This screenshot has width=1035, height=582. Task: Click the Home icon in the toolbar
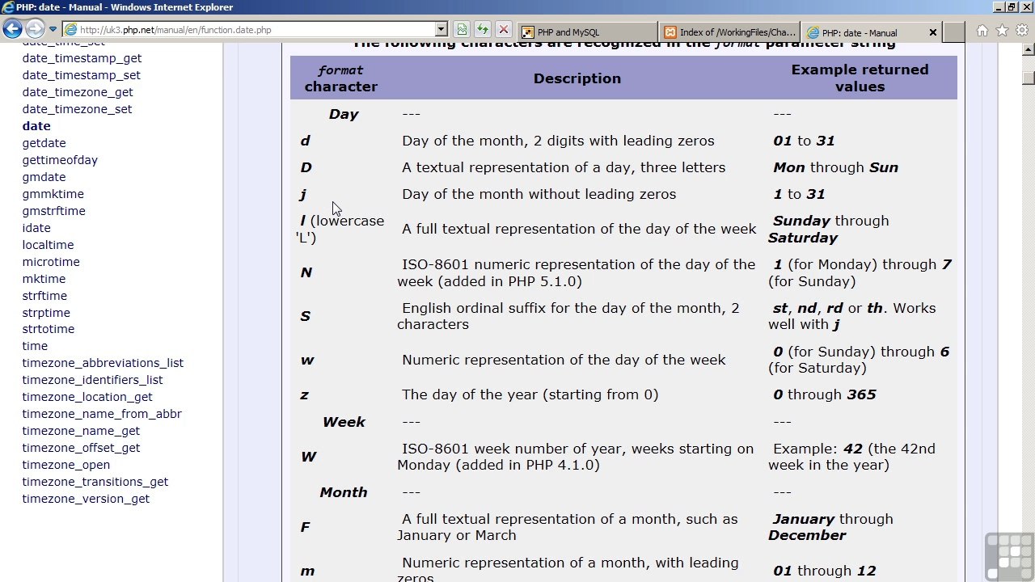[982, 31]
